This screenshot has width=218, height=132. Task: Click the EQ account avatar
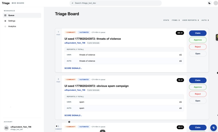tap(6, 128)
